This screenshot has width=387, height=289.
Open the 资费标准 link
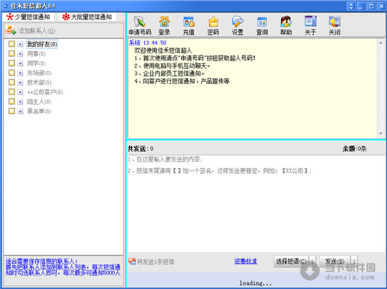point(245,261)
